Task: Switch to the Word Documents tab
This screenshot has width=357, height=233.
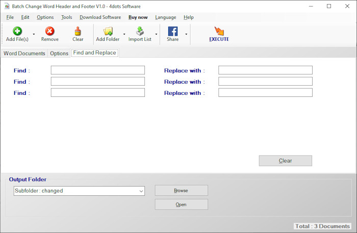Action: (24, 53)
